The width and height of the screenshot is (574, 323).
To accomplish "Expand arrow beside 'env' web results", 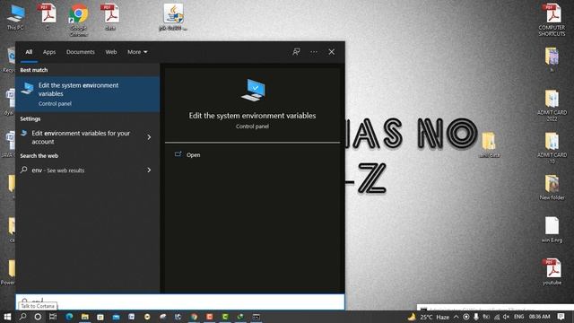I will pos(149,170).
